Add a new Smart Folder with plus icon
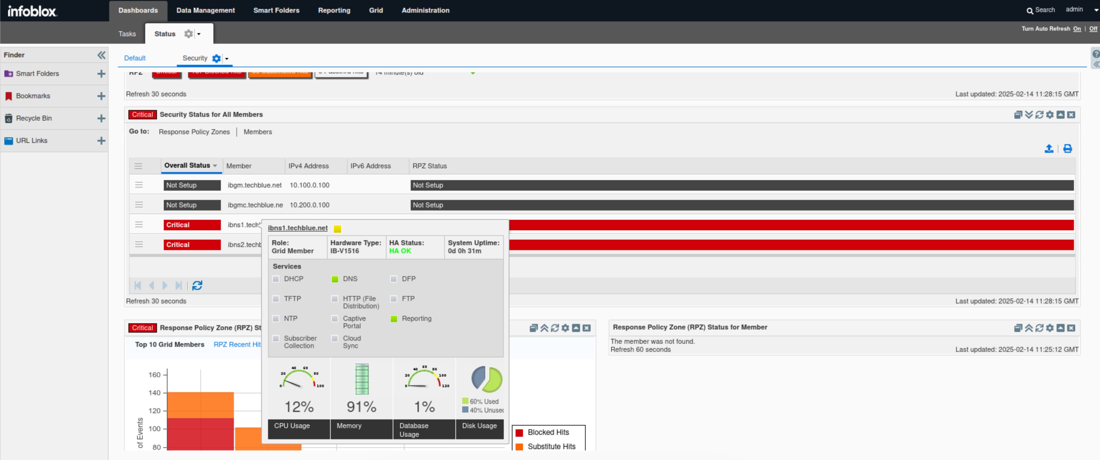The image size is (1100, 460). (101, 74)
